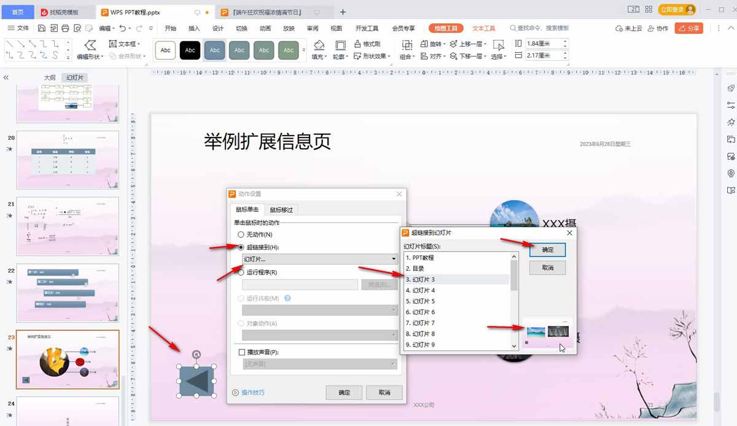Viewport: 737px width, 426px height.
Task: Click the Format Painter (格式刷) icon
Action: (x=356, y=44)
